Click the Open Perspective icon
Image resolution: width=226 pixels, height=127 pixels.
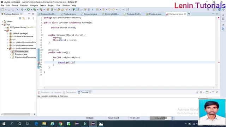(214, 10)
